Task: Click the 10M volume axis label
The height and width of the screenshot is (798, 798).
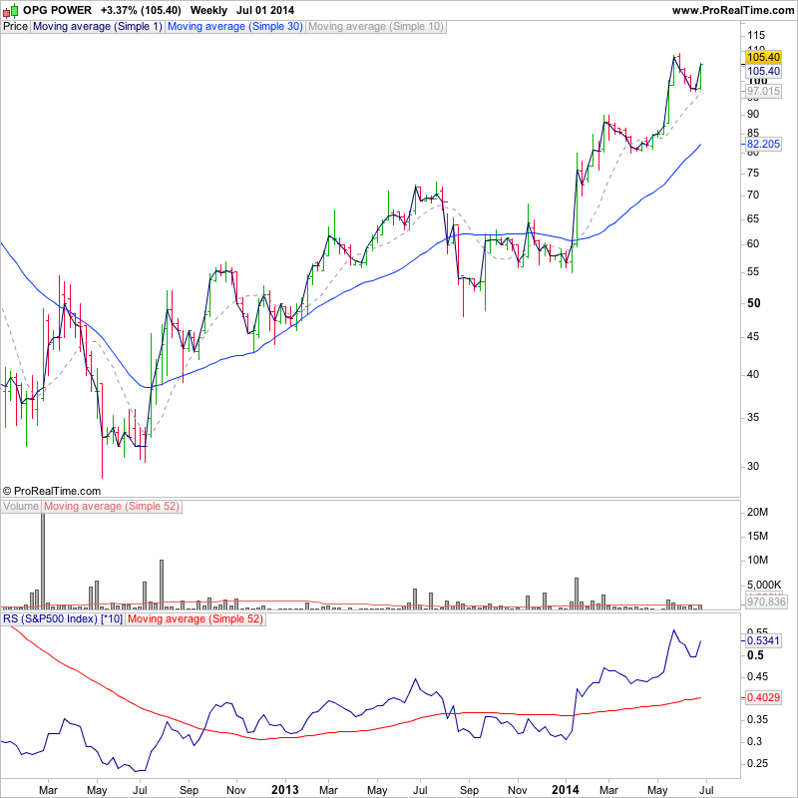Action: pos(757,561)
